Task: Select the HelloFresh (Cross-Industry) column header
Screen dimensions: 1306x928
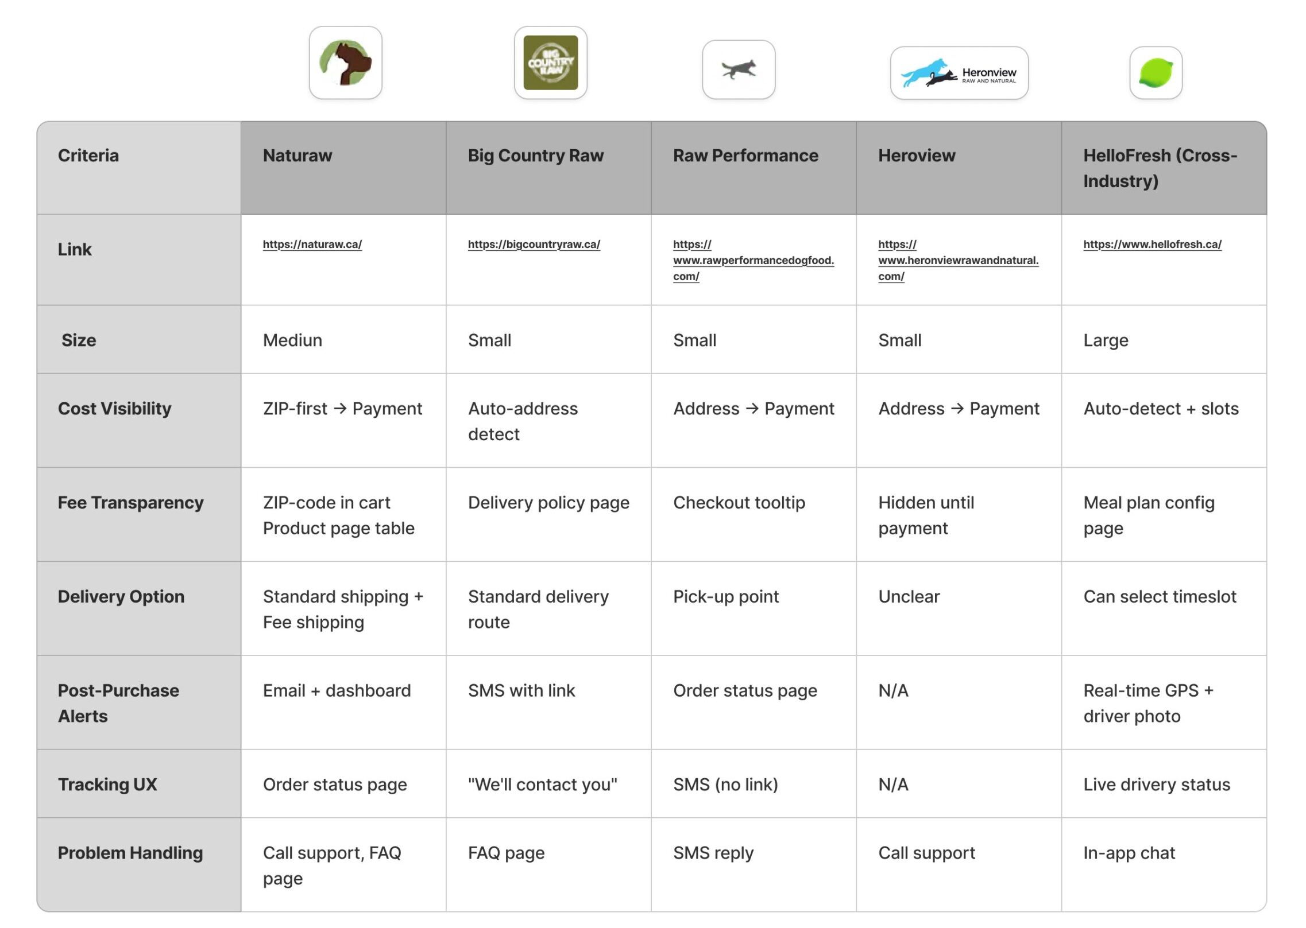Action: coord(1160,168)
